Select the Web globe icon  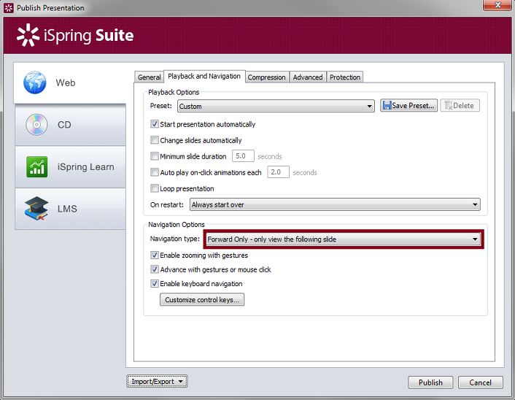(x=35, y=82)
